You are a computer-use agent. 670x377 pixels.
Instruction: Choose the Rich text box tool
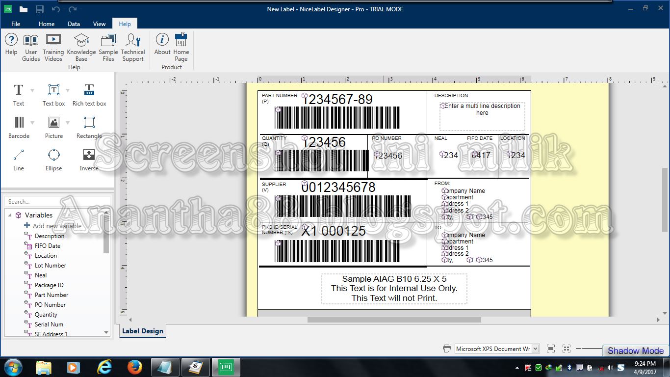(89, 95)
